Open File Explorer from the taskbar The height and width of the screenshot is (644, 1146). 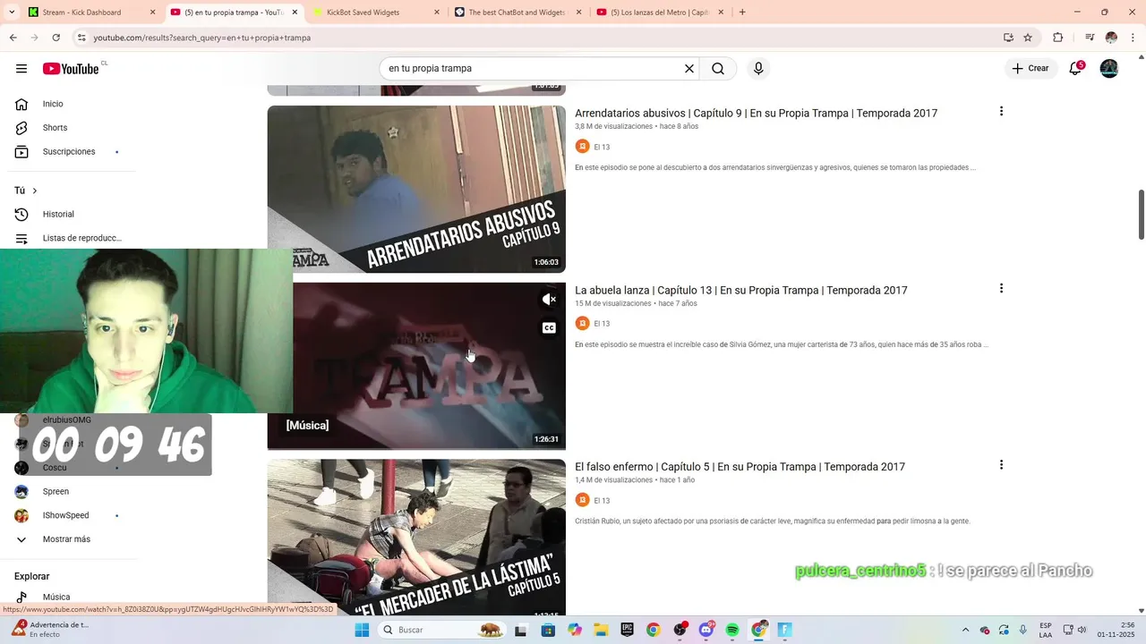point(601,630)
